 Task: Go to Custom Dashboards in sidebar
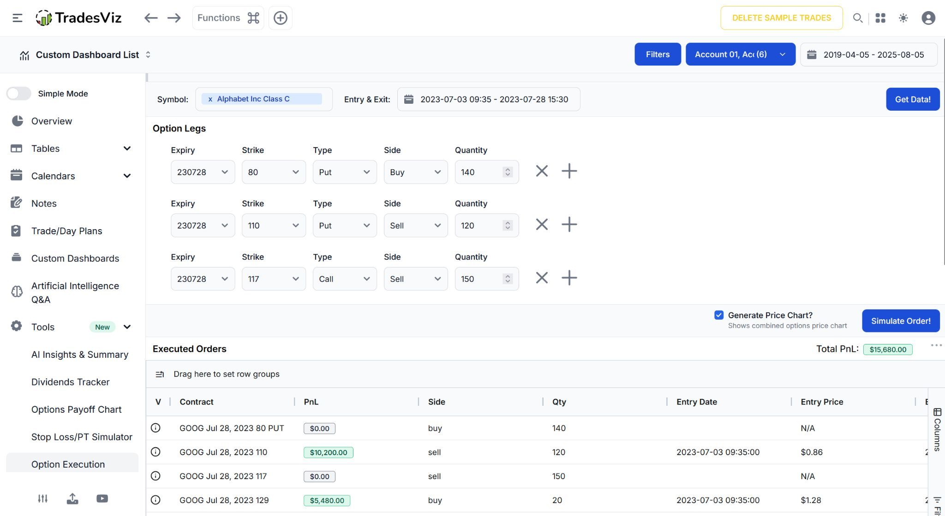(75, 258)
